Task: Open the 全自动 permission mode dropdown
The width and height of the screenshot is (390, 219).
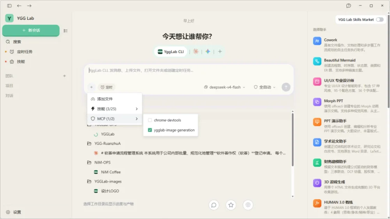Action: click(x=264, y=87)
